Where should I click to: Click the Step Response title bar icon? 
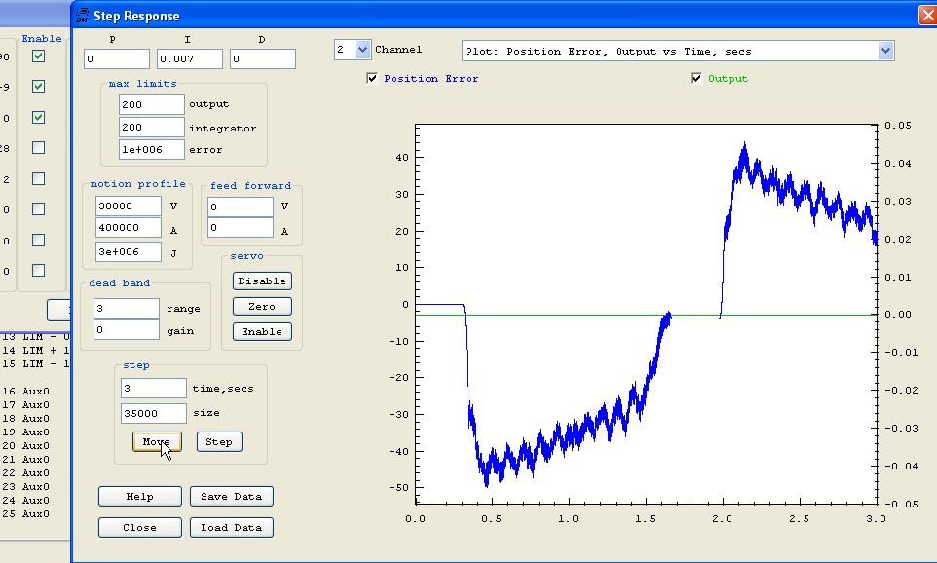click(84, 16)
